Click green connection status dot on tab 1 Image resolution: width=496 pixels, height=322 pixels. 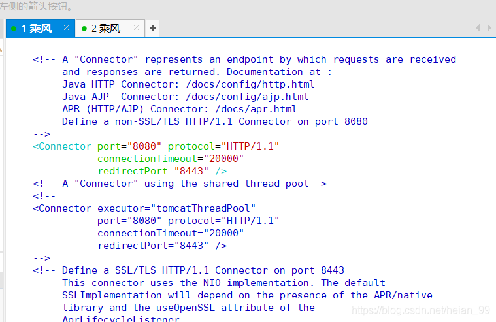click(14, 29)
